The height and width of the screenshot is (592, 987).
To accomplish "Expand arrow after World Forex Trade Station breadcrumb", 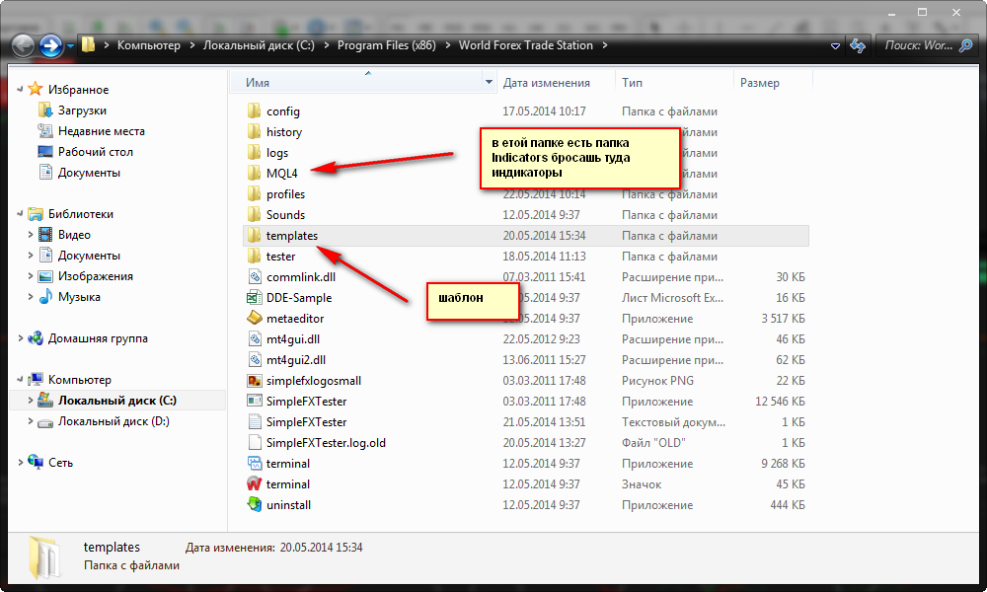I will (605, 45).
